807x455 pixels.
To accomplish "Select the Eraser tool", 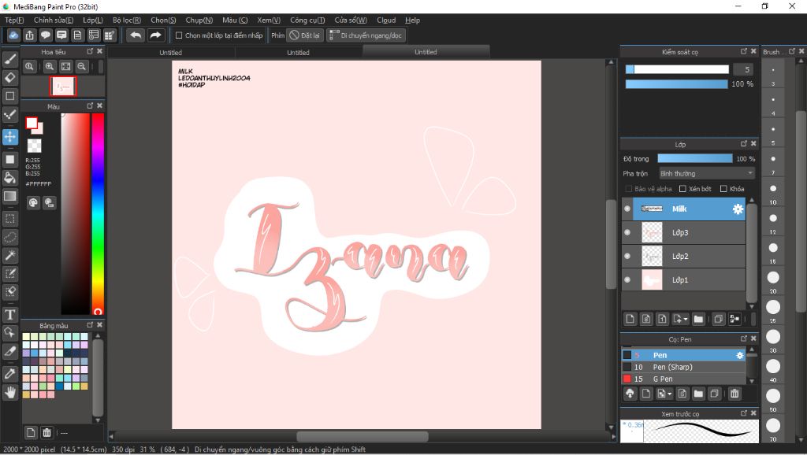I will coord(9,78).
